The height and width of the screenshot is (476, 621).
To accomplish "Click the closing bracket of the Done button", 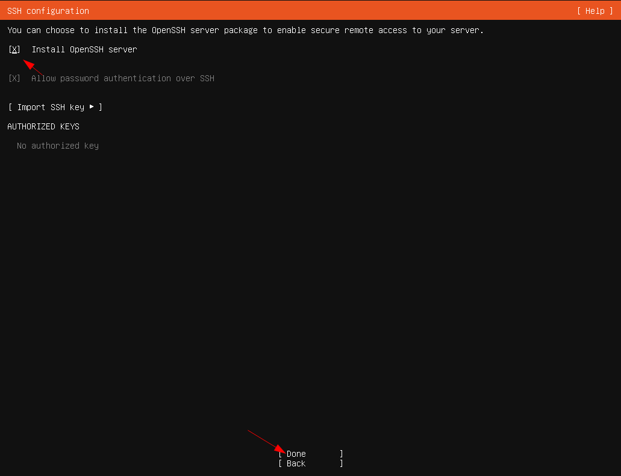I will (342, 454).
